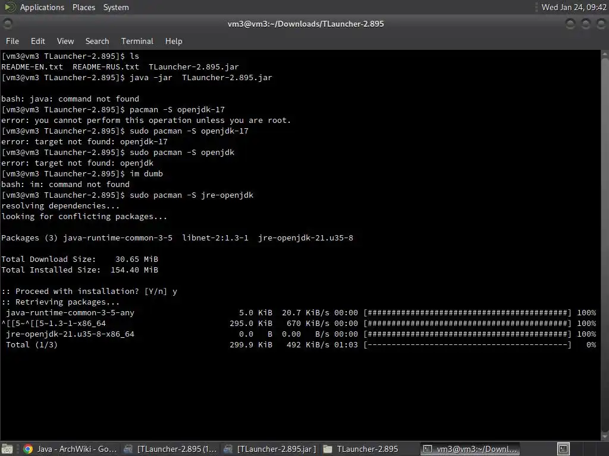Viewport: 609px width, 456px height.
Task: Click terminal icon in the taskbar entry
Action: click(428, 449)
